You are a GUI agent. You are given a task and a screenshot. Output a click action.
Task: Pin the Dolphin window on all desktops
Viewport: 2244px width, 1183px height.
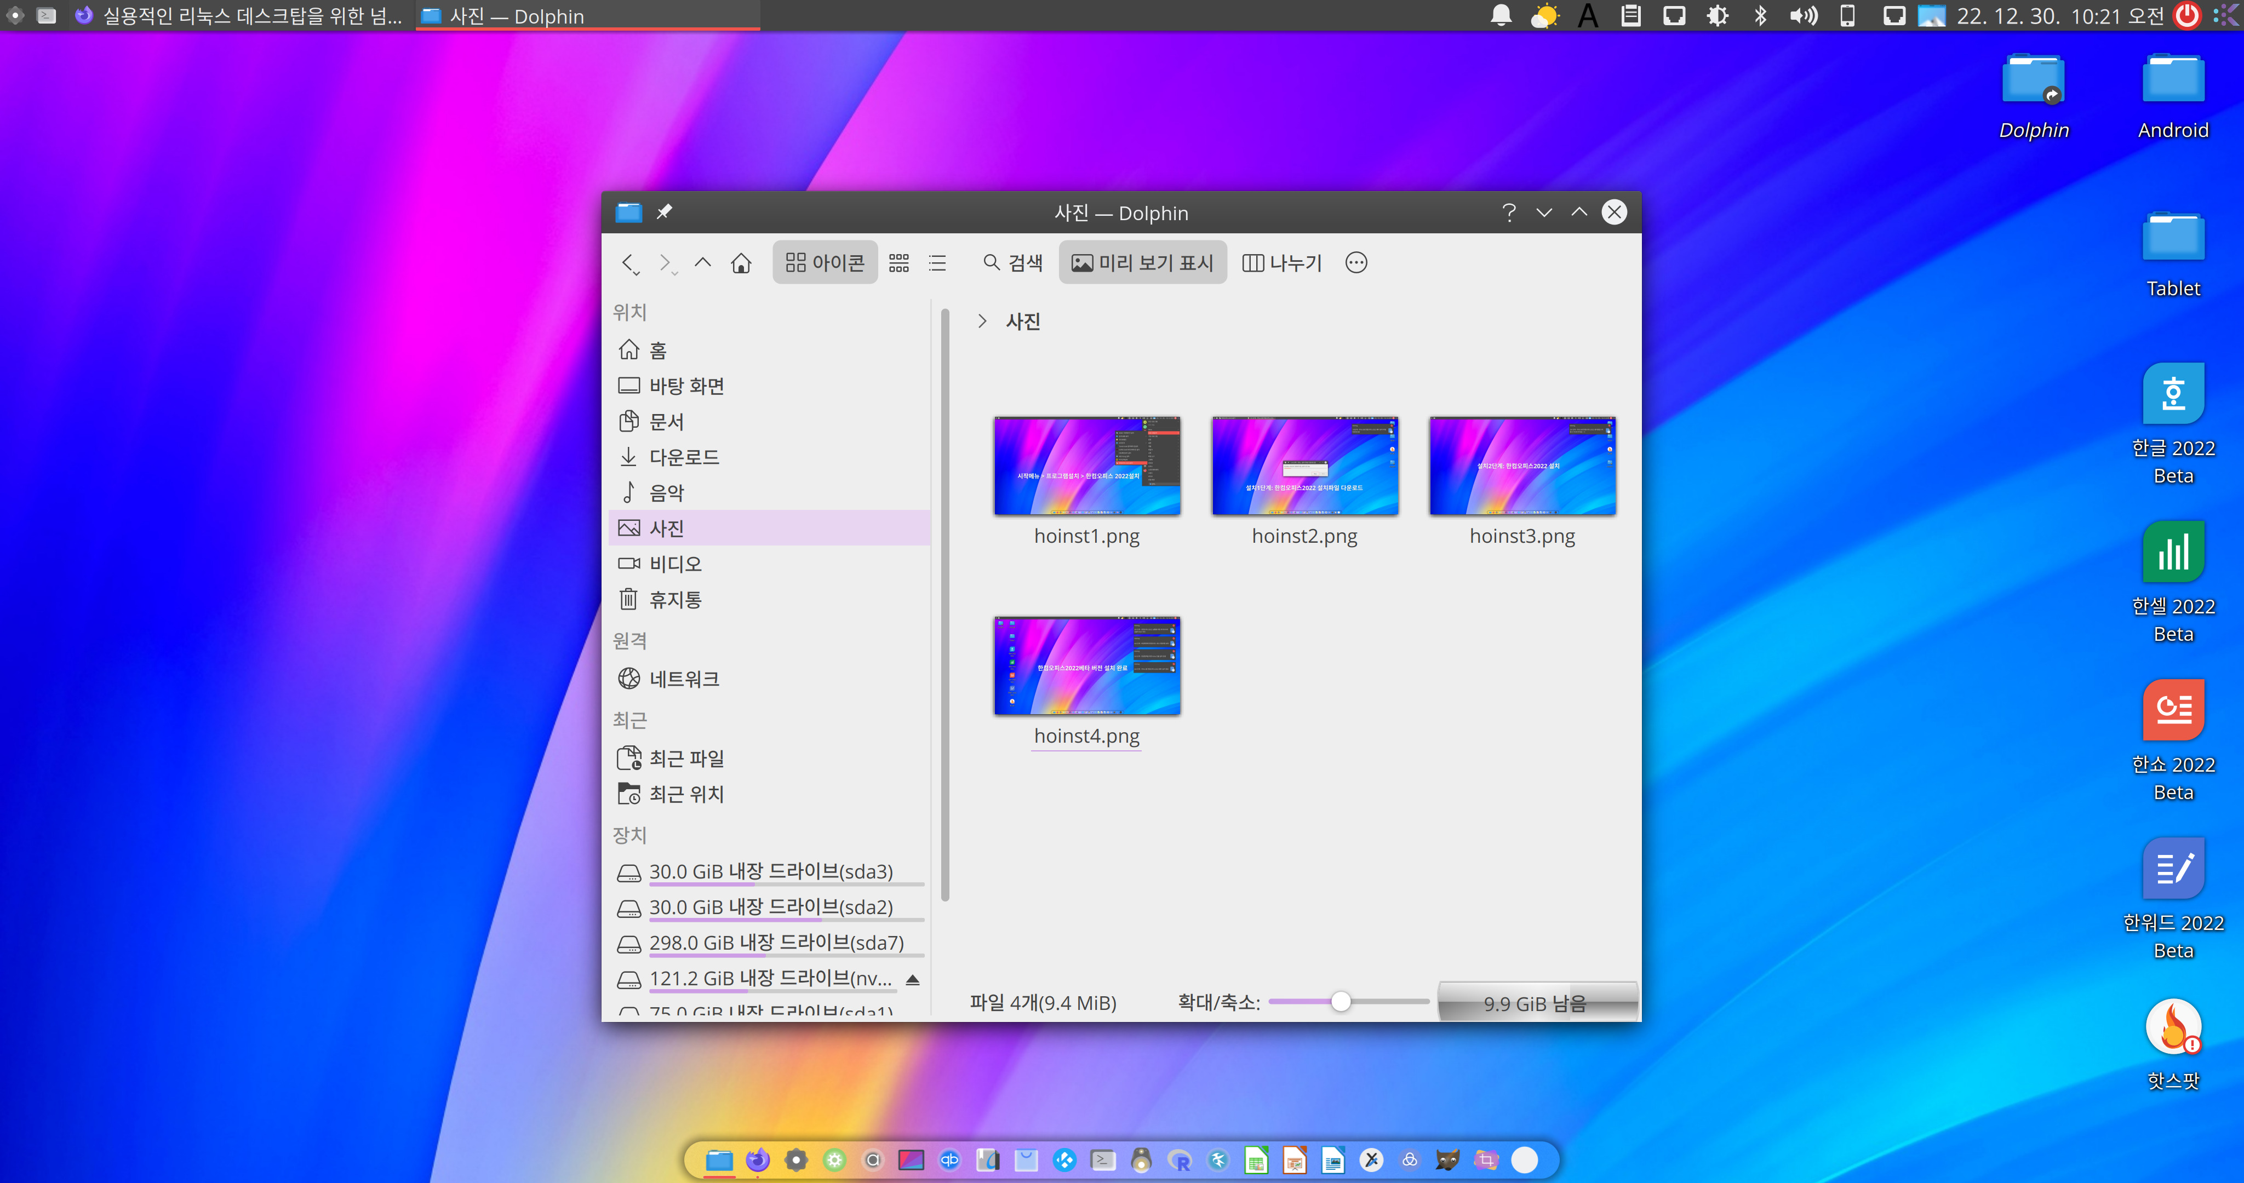coord(665,212)
